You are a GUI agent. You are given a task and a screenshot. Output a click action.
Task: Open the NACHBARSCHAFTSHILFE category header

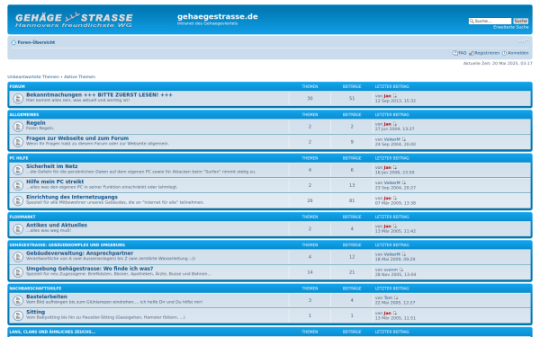click(x=35, y=288)
